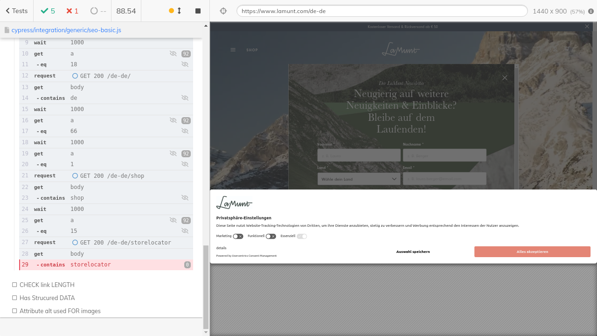Click the viewport info icon
Viewport: 597px width, 336px height.
click(x=591, y=11)
